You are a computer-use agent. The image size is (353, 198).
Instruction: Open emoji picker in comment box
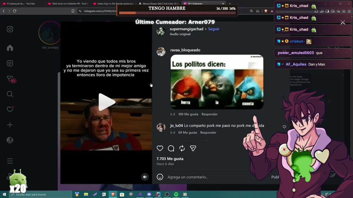point(160,177)
